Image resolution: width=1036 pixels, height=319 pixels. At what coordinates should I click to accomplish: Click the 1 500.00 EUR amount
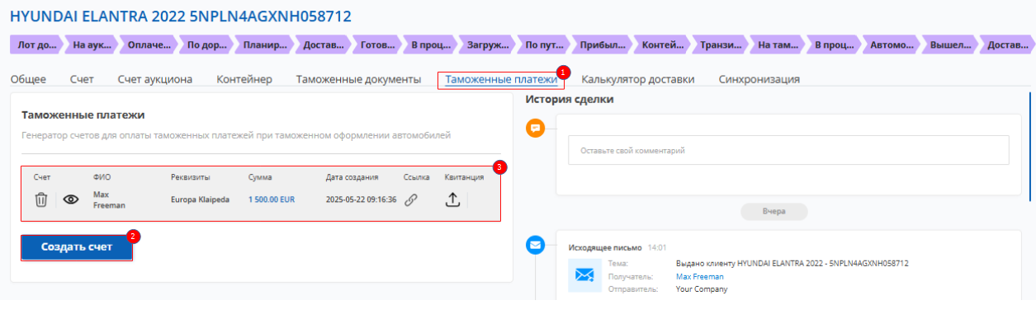click(272, 199)
